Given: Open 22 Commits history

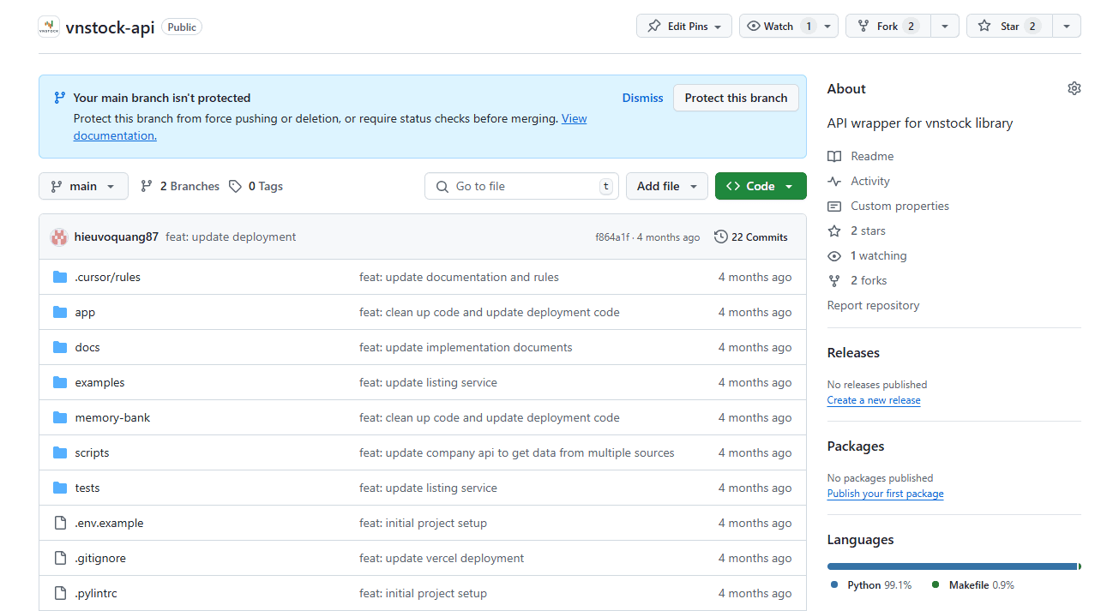Looking at the screenshot, I should pyautogui.click(x=751, y=237).
